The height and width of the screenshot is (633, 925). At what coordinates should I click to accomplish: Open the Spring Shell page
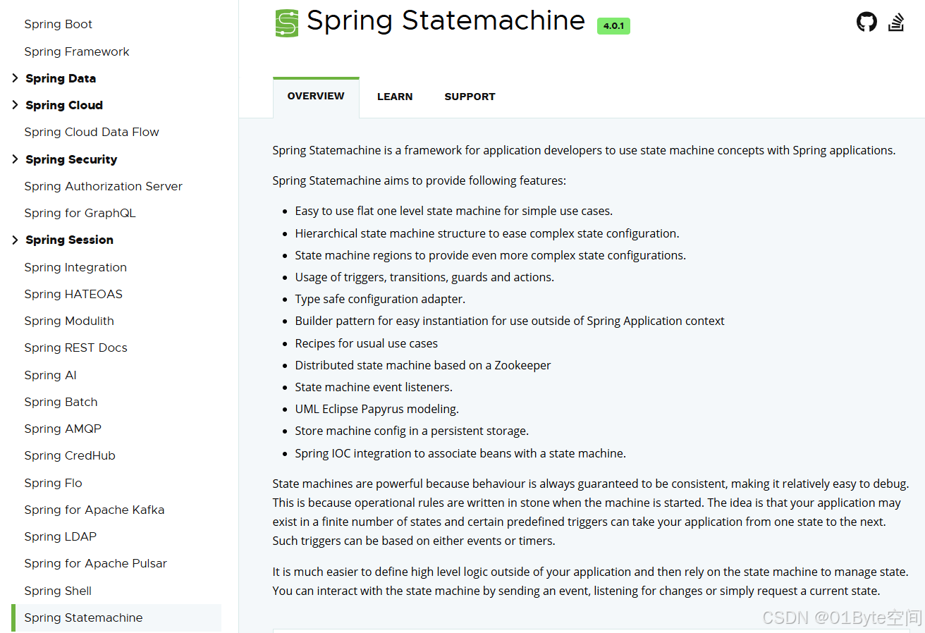58,591
